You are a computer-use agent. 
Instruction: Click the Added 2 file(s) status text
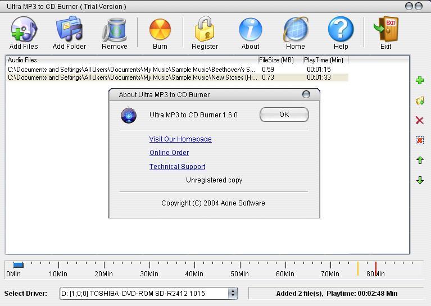pyautogui.click(x=337, y=294)
